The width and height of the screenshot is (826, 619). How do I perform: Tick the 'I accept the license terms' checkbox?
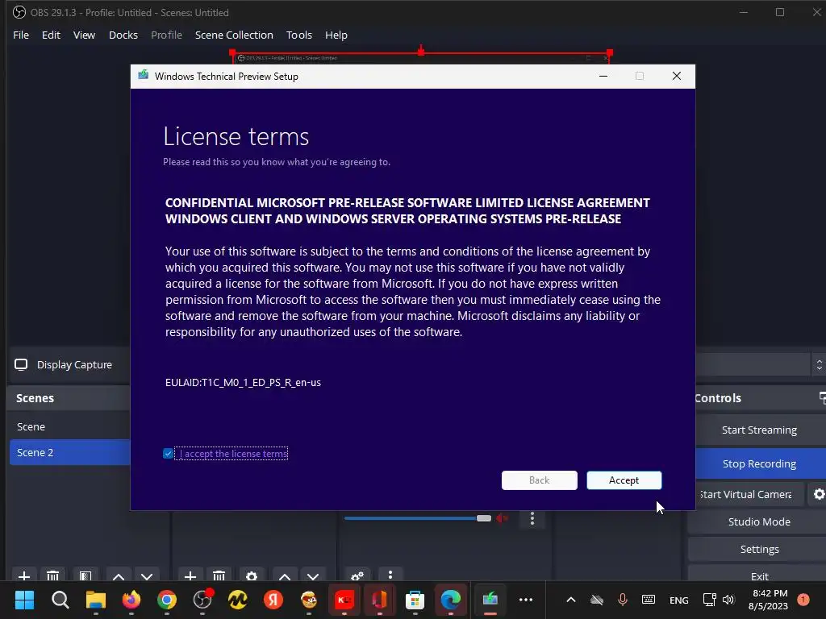[168, 454]
